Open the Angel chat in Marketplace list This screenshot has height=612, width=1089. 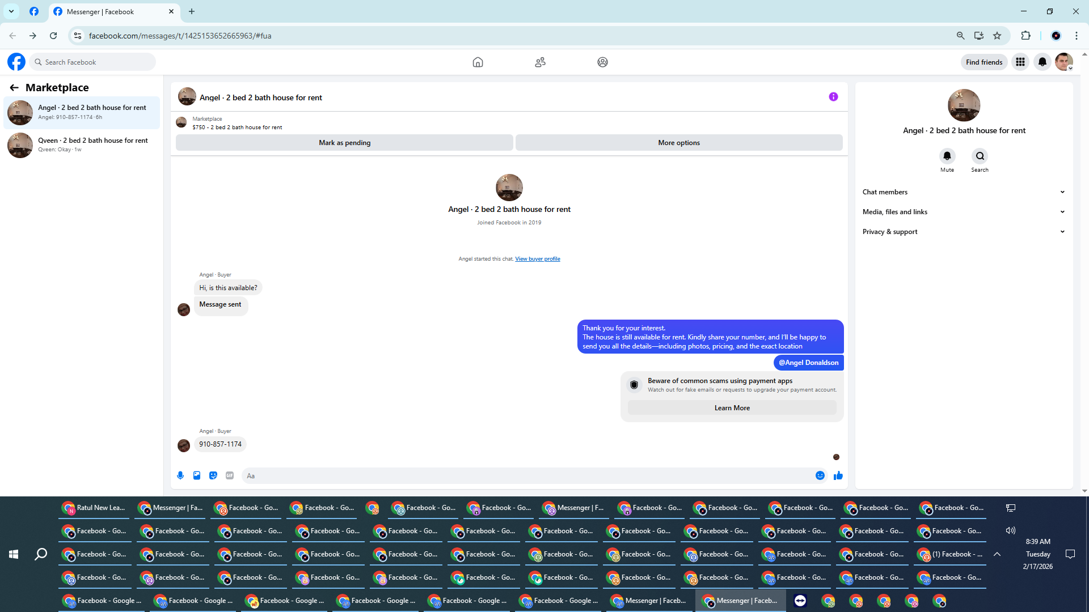(82, 112)
